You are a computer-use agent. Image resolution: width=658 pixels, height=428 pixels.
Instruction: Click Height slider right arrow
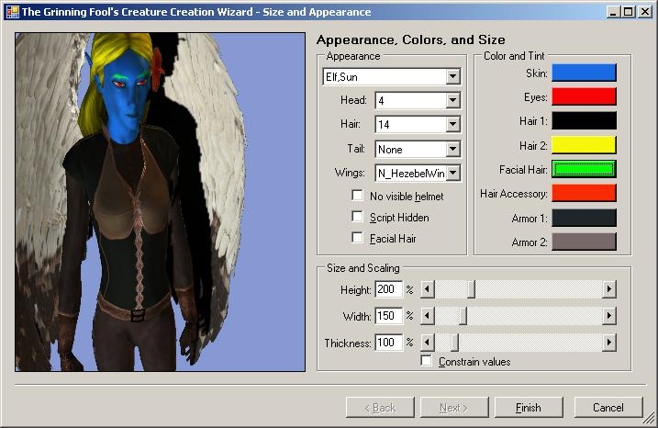tap(608, 289)
